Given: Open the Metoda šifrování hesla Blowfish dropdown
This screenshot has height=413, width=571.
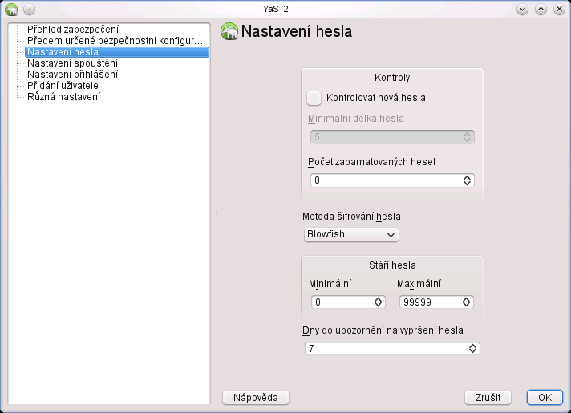Looking at the screenshot, I should 351,234.
